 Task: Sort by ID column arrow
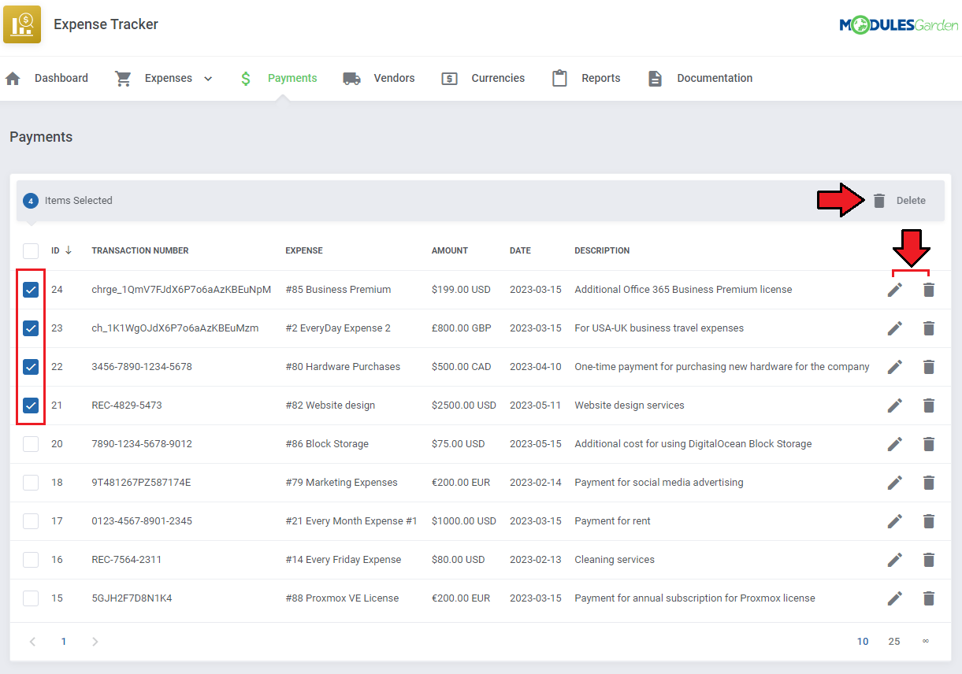click(69, 250)
